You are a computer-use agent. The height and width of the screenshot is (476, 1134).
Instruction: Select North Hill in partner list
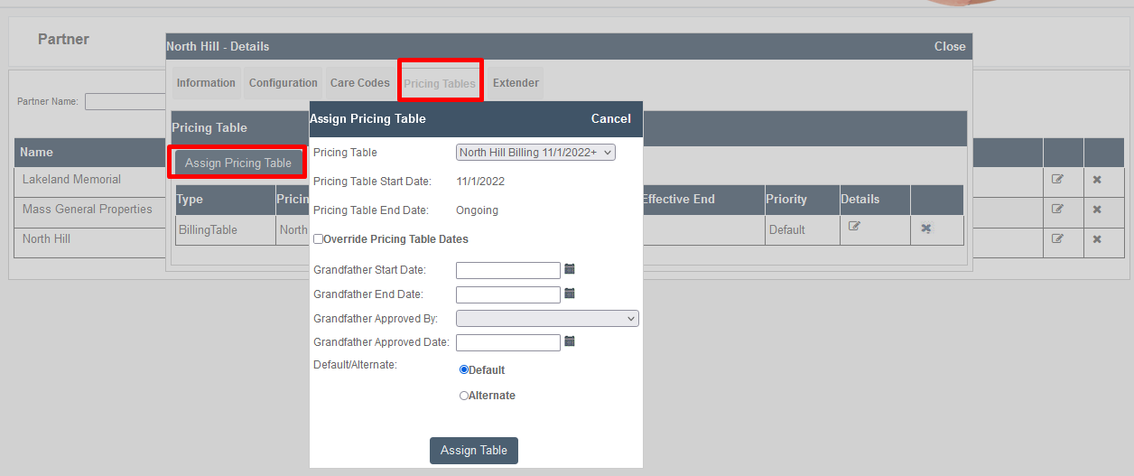pos(46,238)
